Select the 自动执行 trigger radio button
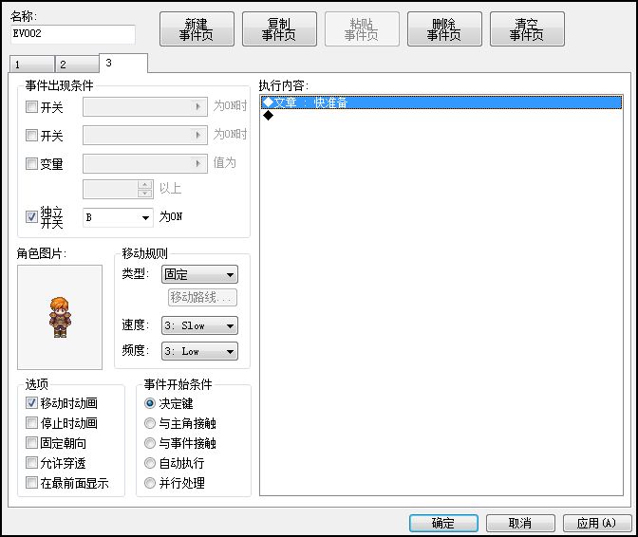Viewport: 638px width, 537px height. click(150, 463)
